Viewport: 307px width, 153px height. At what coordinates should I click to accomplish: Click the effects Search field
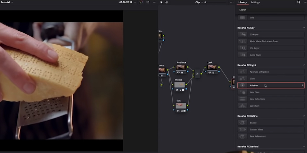(x=271, y=10)
